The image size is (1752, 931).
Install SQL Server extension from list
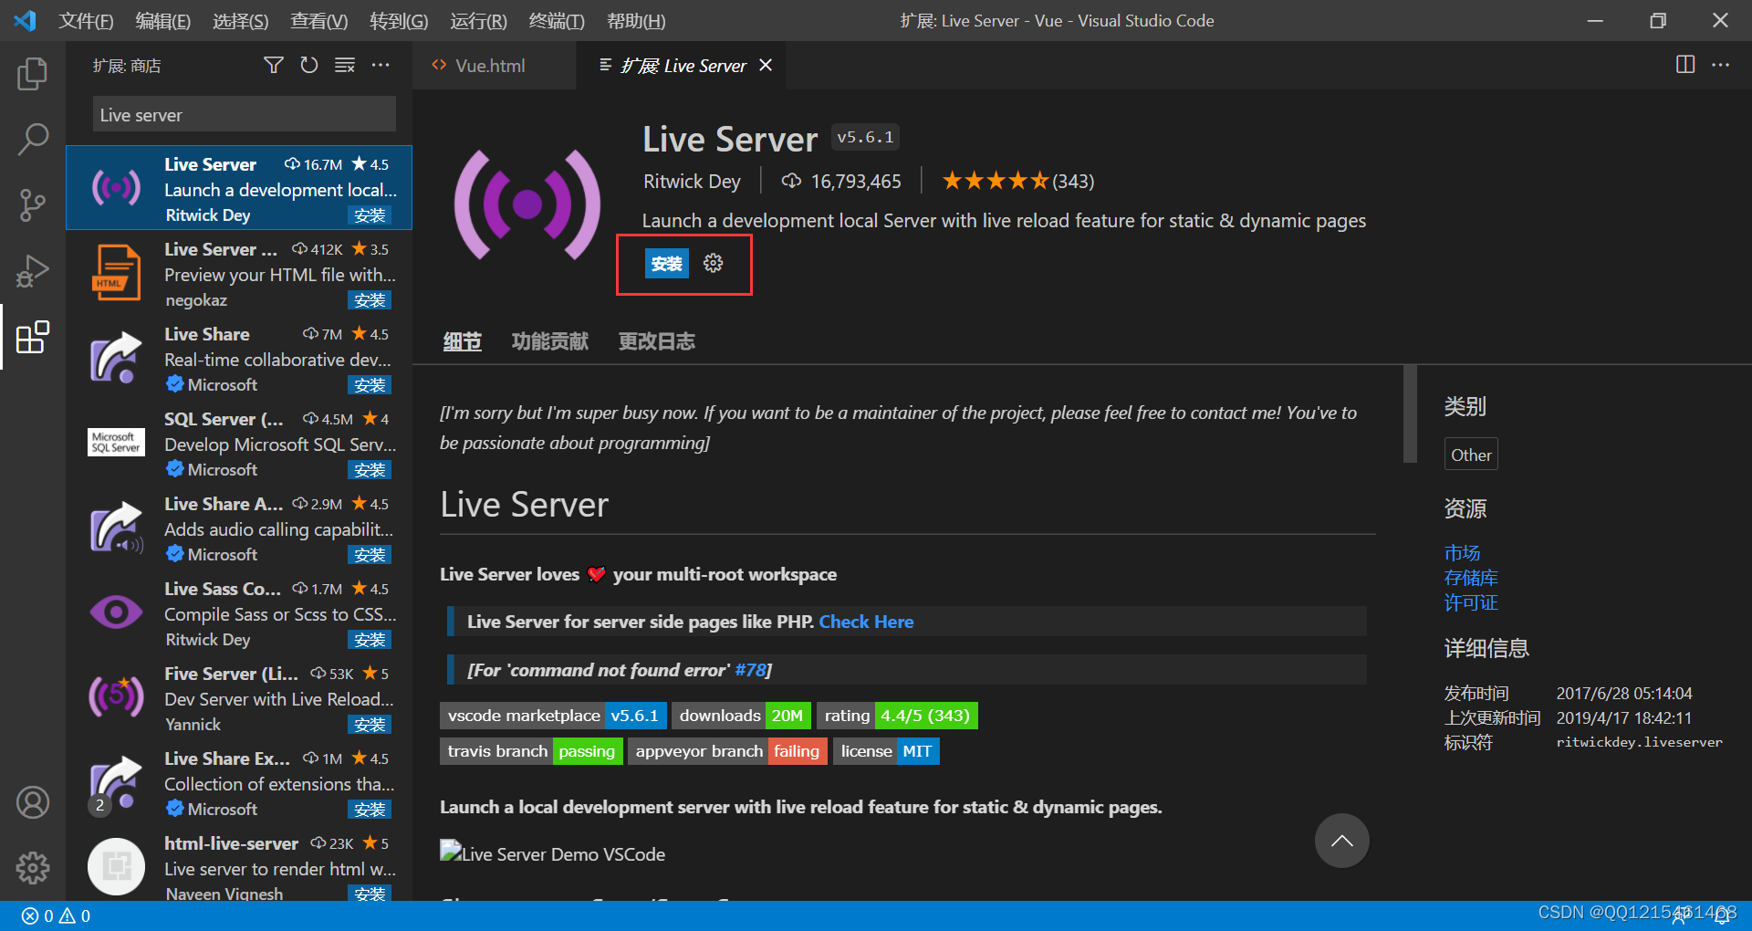click(370, 470)
